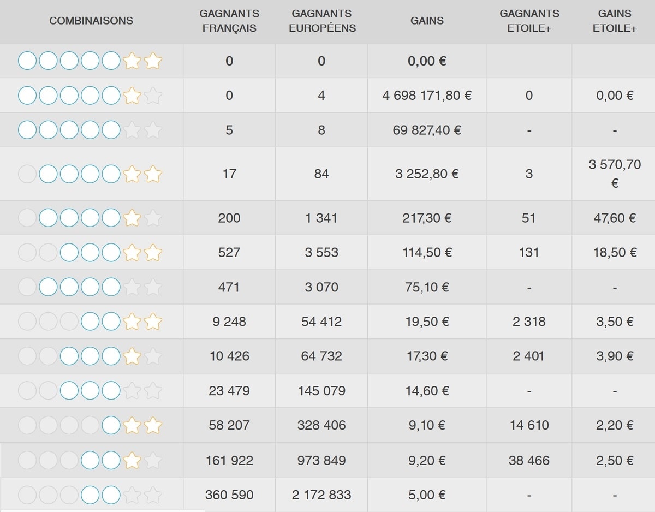Screen dimensions: 655x512
Task: Click the four balls, one star combination
Action: click(90, 218)
